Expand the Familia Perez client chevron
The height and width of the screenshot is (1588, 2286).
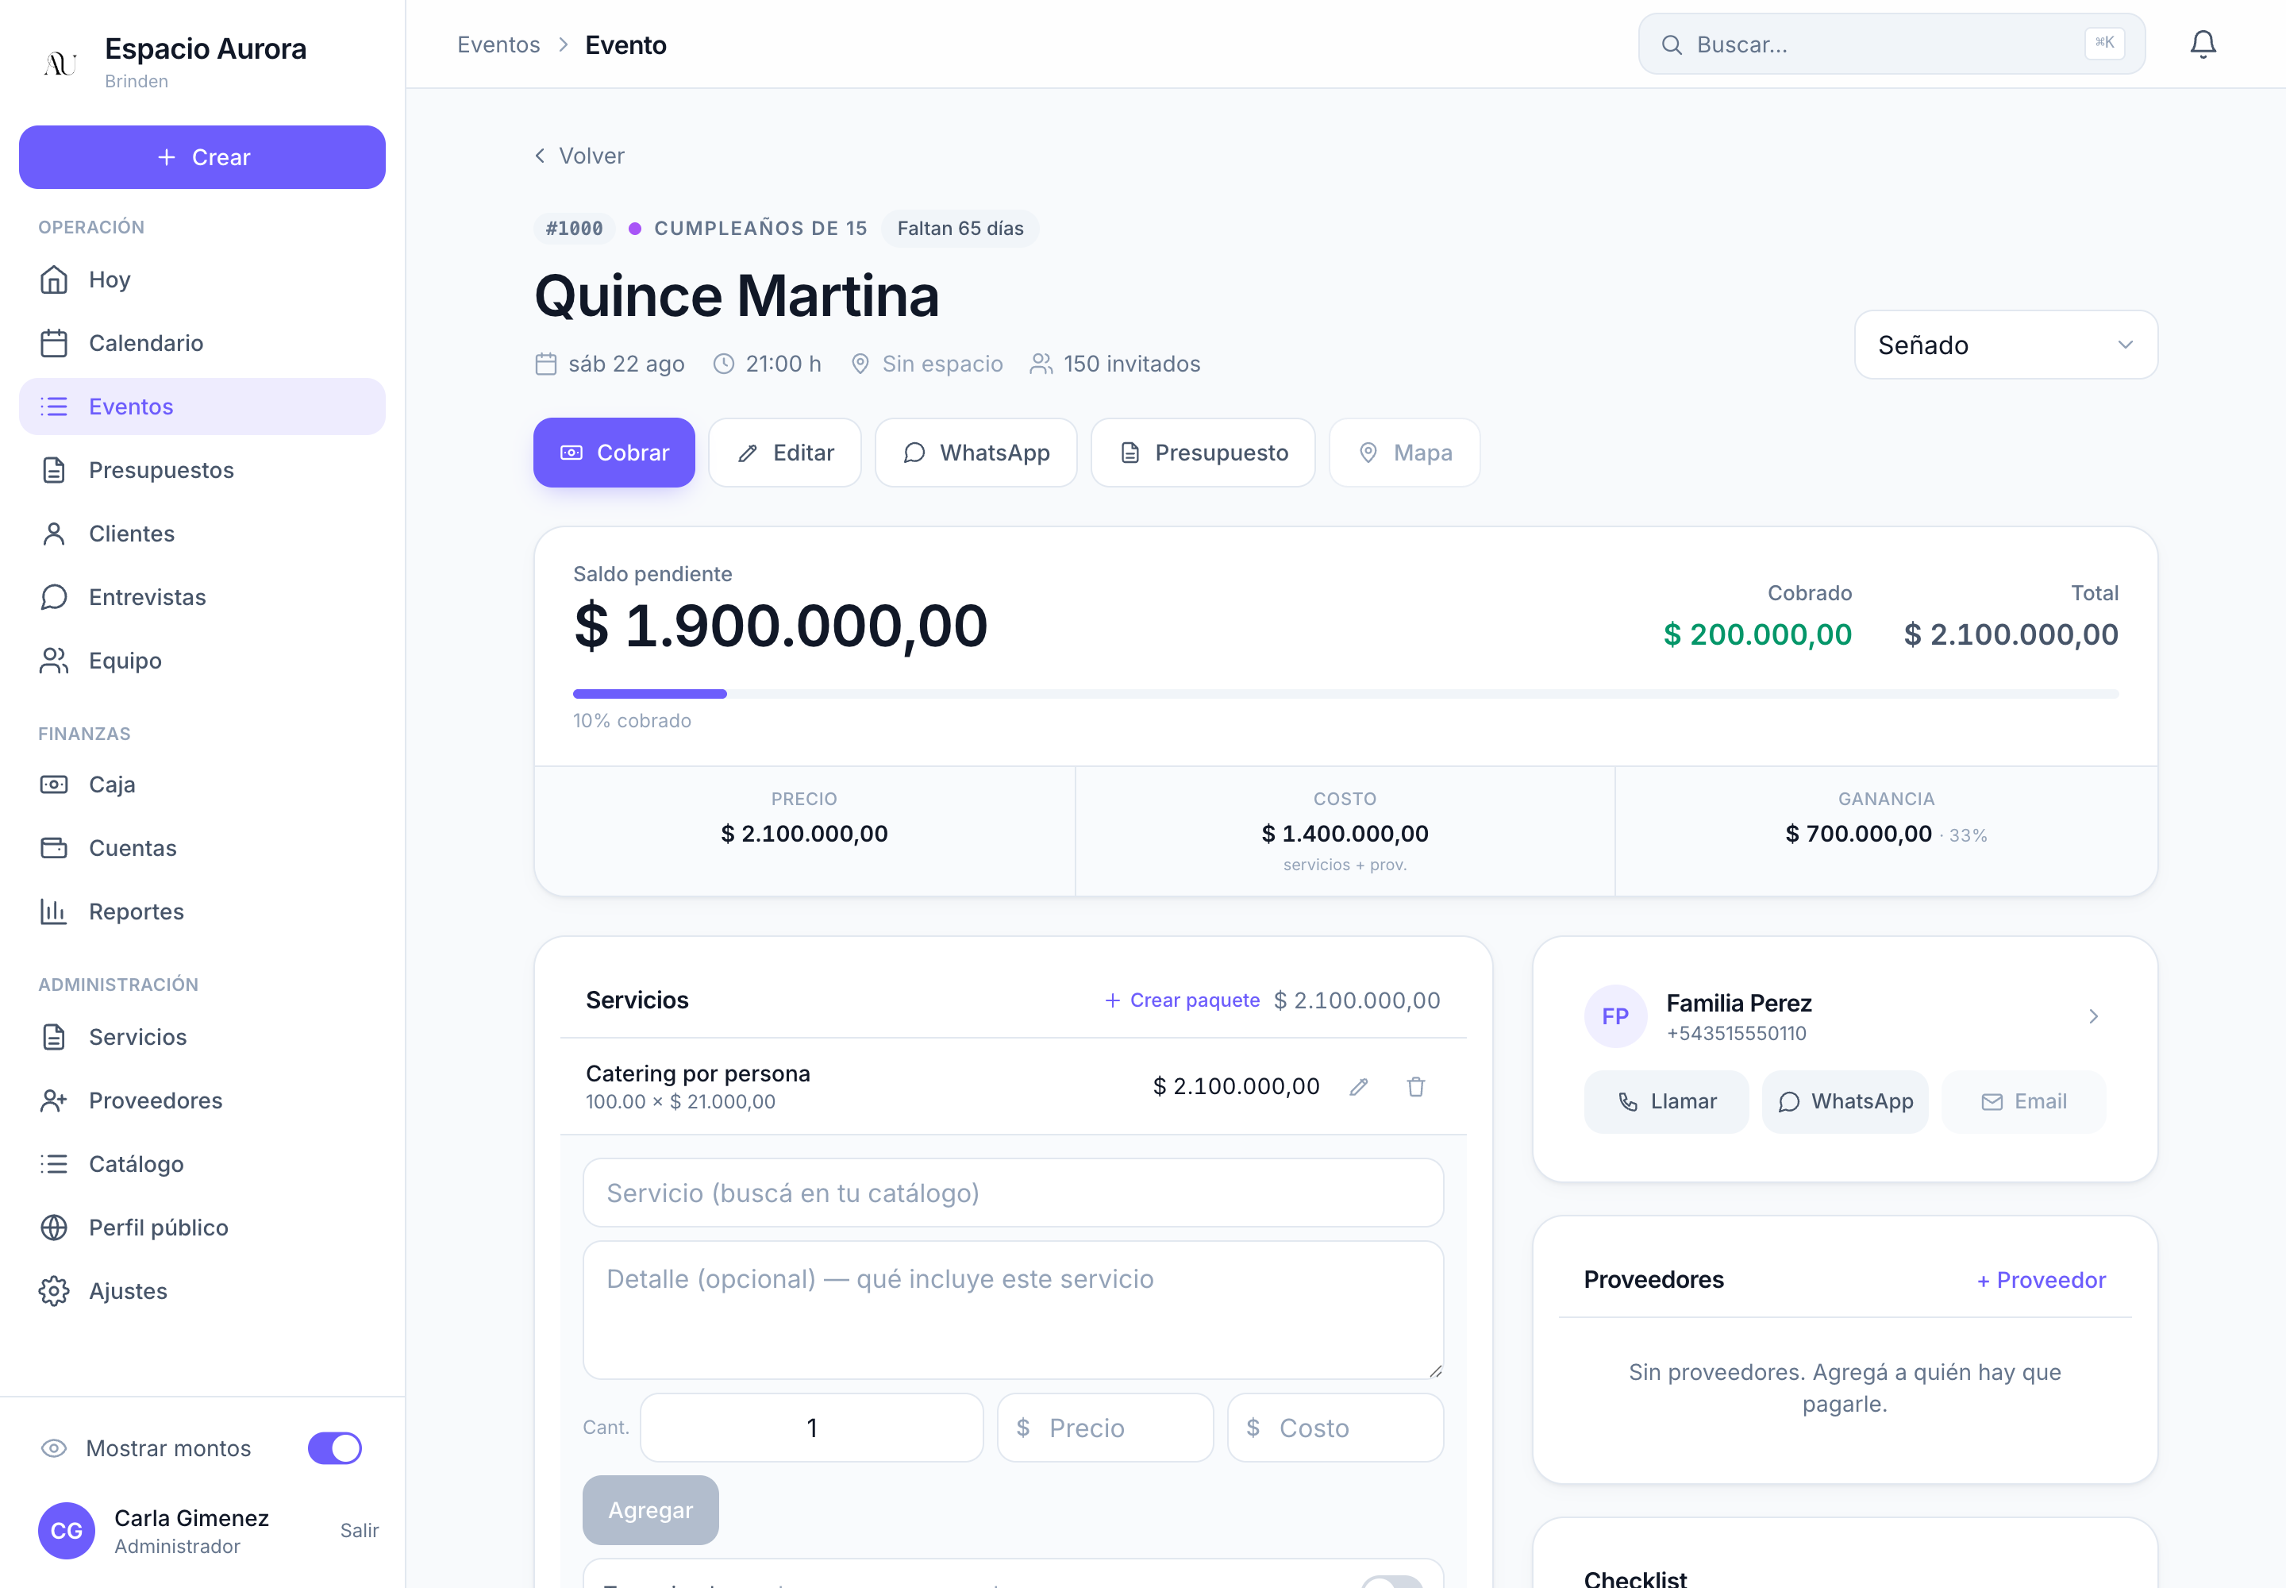click(x=2093, y=1016)
